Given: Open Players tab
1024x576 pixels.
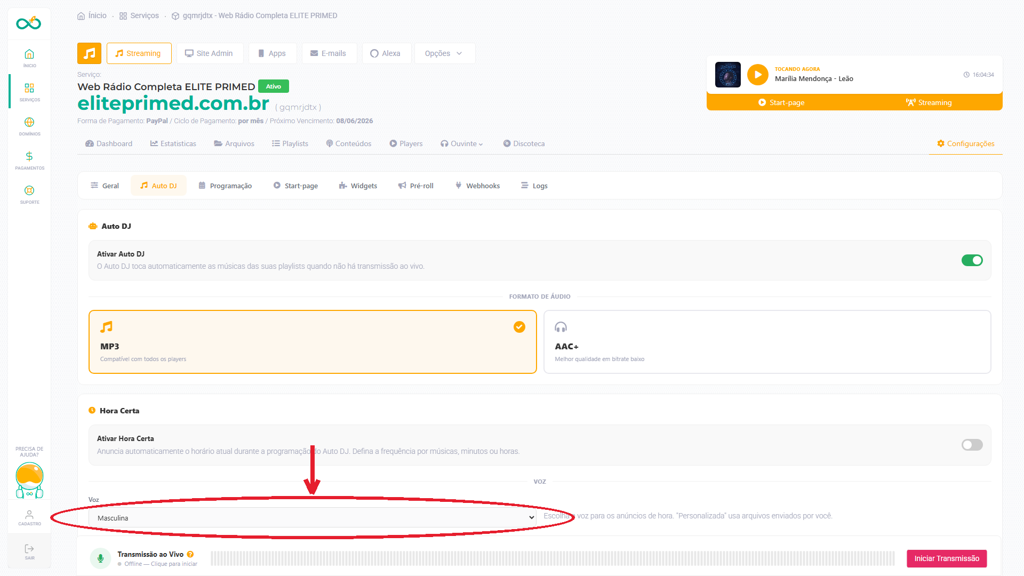Looking at the screenshot, I should coord(406,143).
